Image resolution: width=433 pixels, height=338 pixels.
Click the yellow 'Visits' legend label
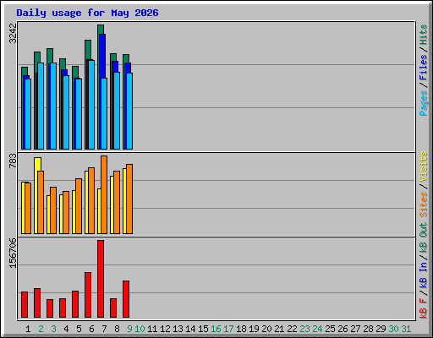(x=423, y=166)
